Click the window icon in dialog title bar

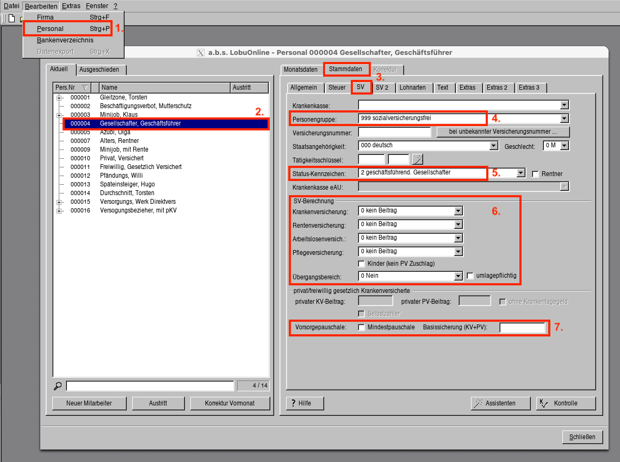tap(201, 53)
